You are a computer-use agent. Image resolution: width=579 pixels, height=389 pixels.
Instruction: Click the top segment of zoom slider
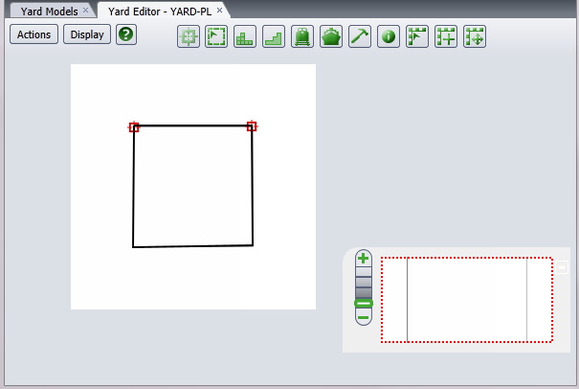(364, 272)
